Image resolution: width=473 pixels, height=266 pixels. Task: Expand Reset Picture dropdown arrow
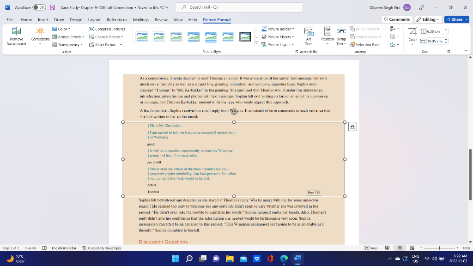(121, 45)
